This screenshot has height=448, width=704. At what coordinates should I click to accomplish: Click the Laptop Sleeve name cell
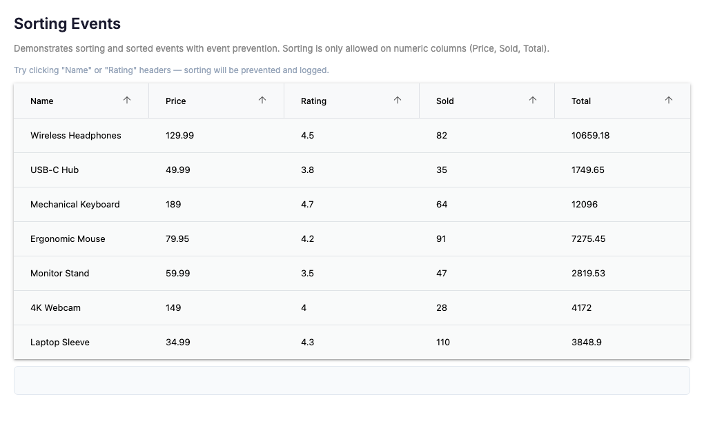click(60, 343)
